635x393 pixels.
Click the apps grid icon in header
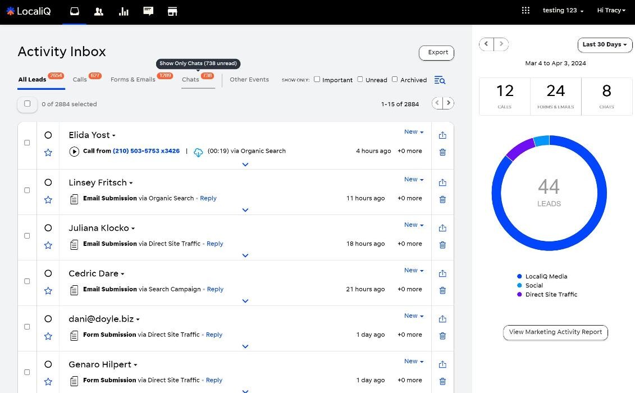[526, 10]
